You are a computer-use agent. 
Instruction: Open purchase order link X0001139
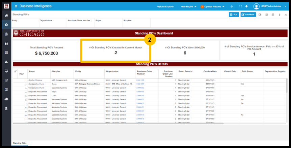point(140,80)
